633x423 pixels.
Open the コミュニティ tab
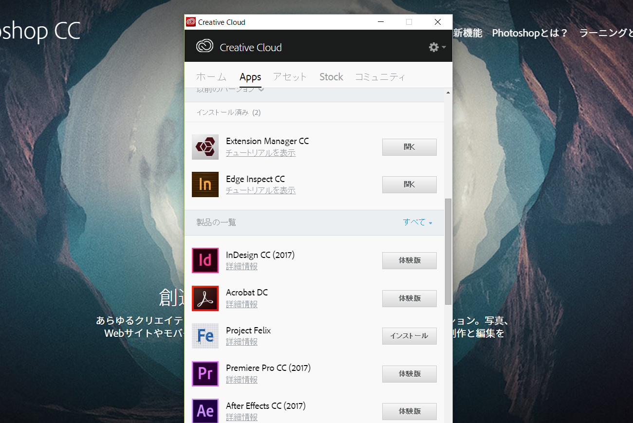click(x=380, y=77)
